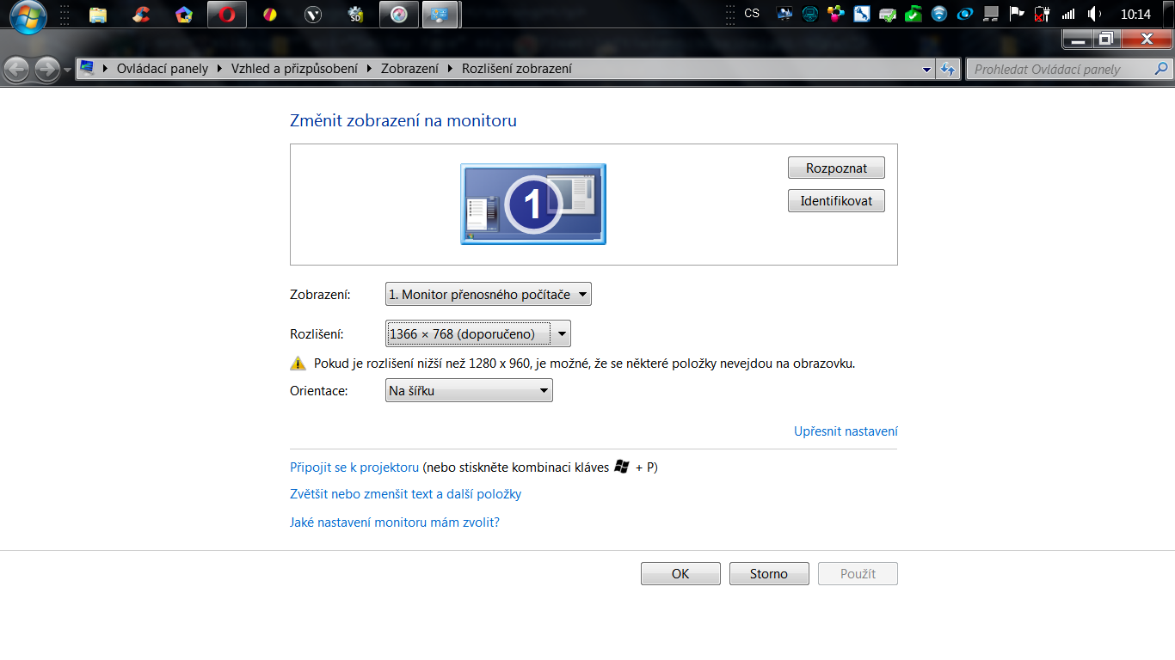Launch Opera browser from taskbar
1175x660 pixels.
pos(227,14)
